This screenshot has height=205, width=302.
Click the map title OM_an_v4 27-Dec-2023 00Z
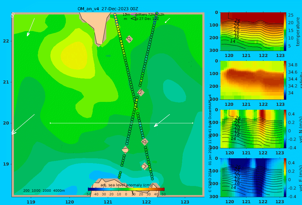point(108,9)
